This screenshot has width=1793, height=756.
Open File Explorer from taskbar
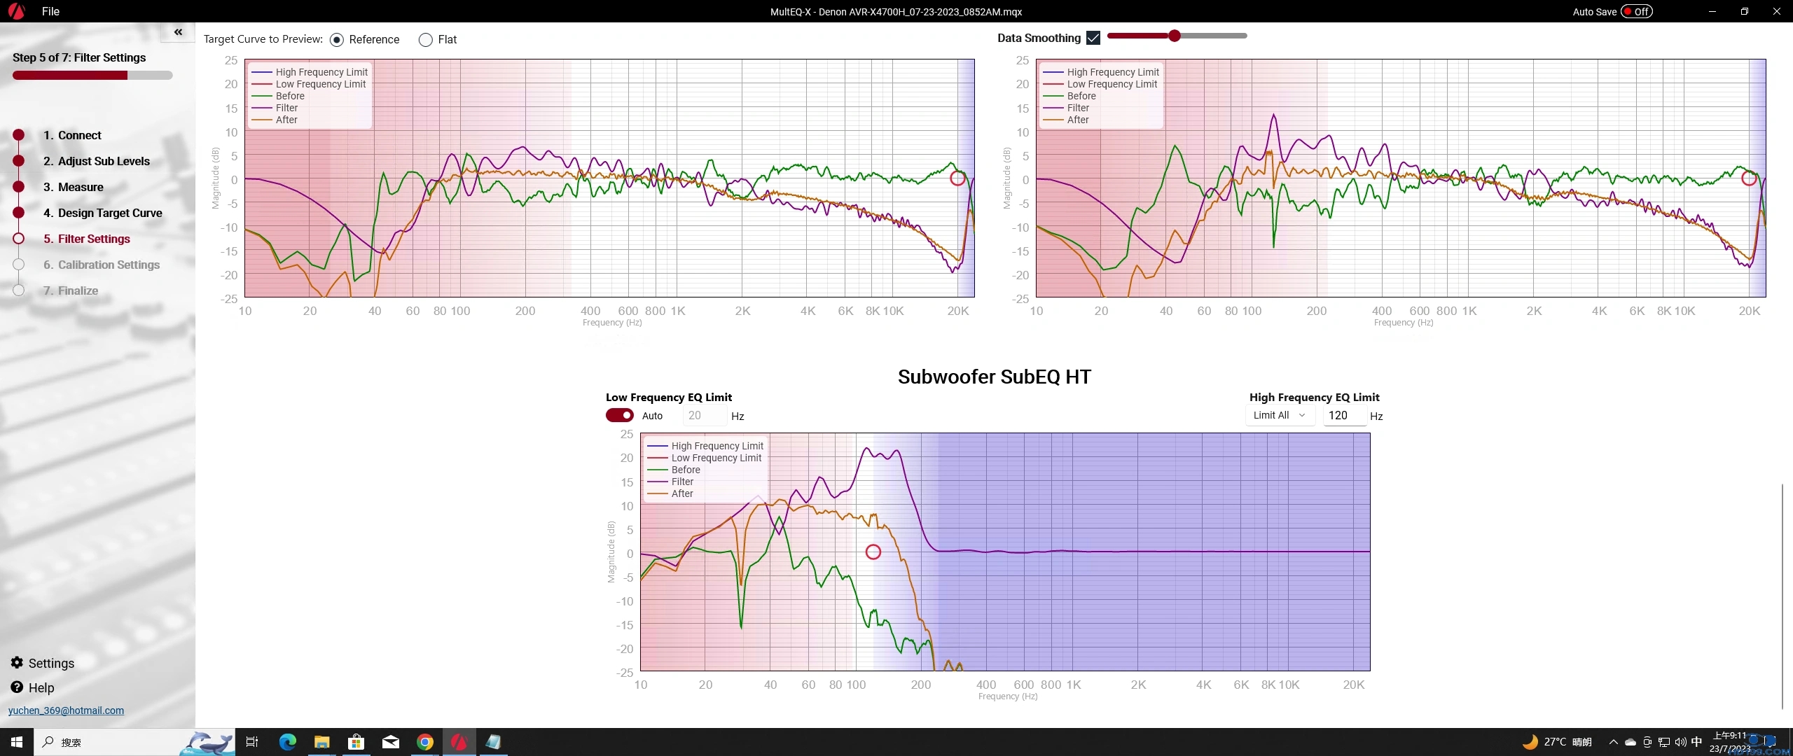[321, 742]
